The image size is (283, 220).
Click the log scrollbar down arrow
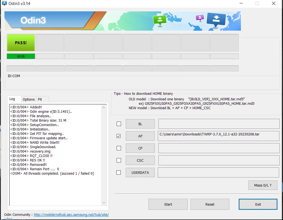(x=104, y=203)
